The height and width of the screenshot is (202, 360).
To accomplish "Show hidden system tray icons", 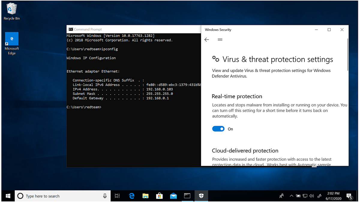I will tap(291, 196).
